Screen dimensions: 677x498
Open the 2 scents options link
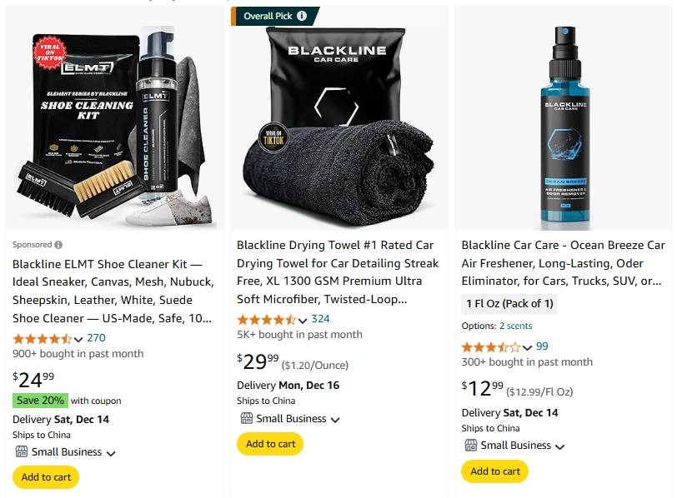click(515, 326)
